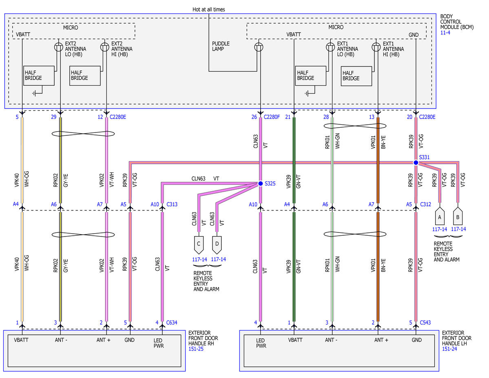Select the "EXT1 ANTENNA LO (HB)" label
The image size is (489, 378).
(348, 49)
